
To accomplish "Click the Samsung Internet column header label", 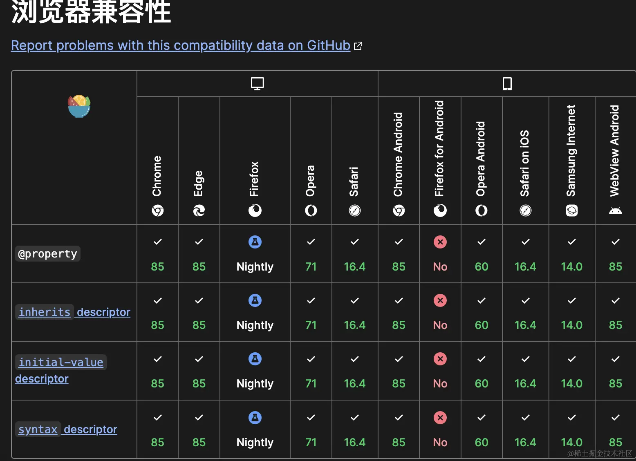I will click(571, 151).
